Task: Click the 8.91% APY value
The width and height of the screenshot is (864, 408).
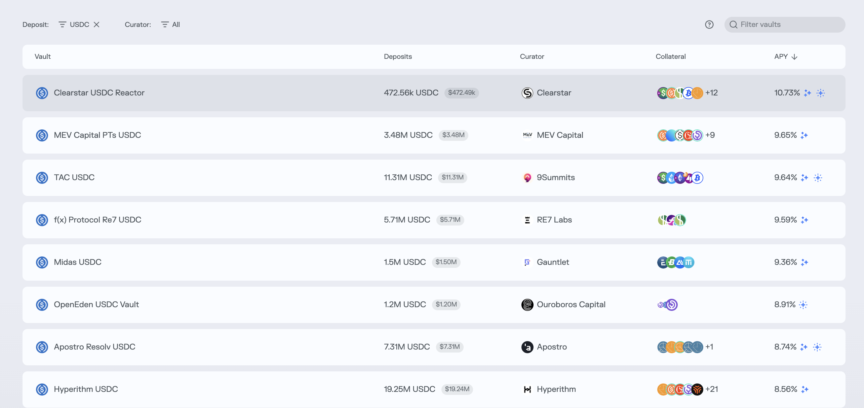Action: coord(785,304)
